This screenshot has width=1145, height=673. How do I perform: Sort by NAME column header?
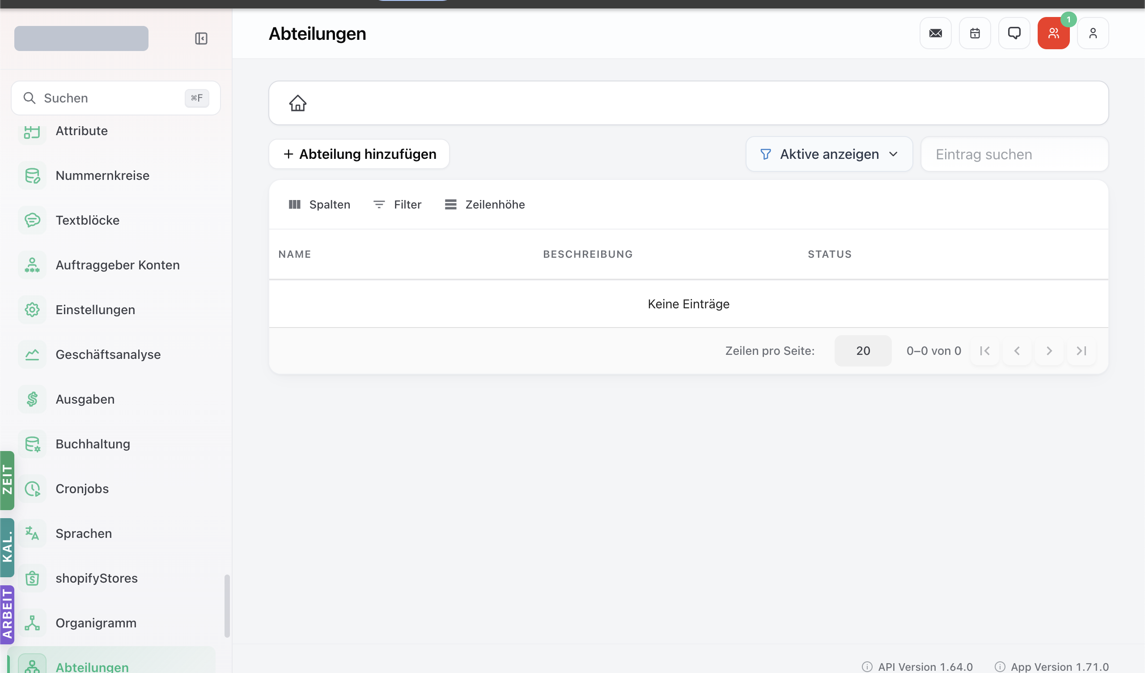click(294, 254)
